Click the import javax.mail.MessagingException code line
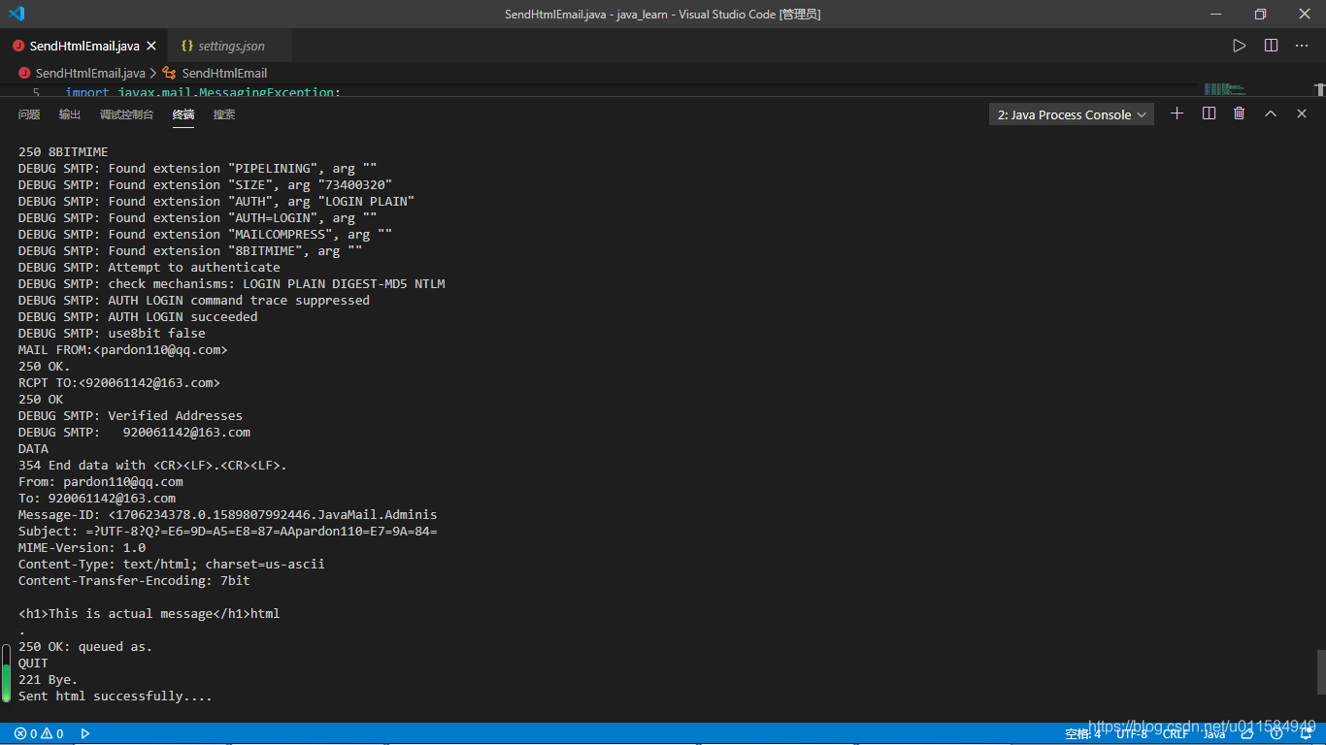Screen dimensions: 1326x745 pyautogui.click(x=203, y=92)
